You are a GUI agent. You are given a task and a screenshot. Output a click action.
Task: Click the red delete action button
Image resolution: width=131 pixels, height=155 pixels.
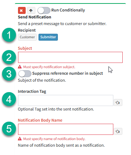pos(22,10)
